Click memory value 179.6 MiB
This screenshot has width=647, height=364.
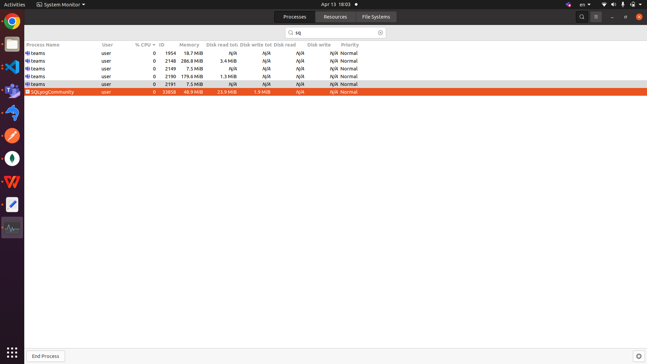tap(192, 77)
